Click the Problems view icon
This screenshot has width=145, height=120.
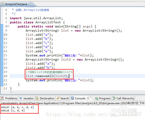pyautogui.click(x=2, y=98)
